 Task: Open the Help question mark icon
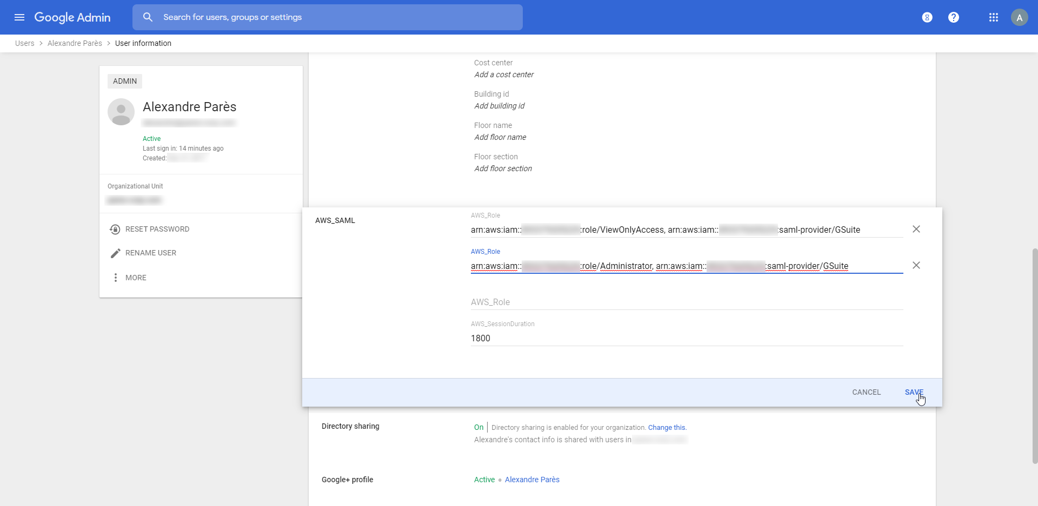(954, 17)
